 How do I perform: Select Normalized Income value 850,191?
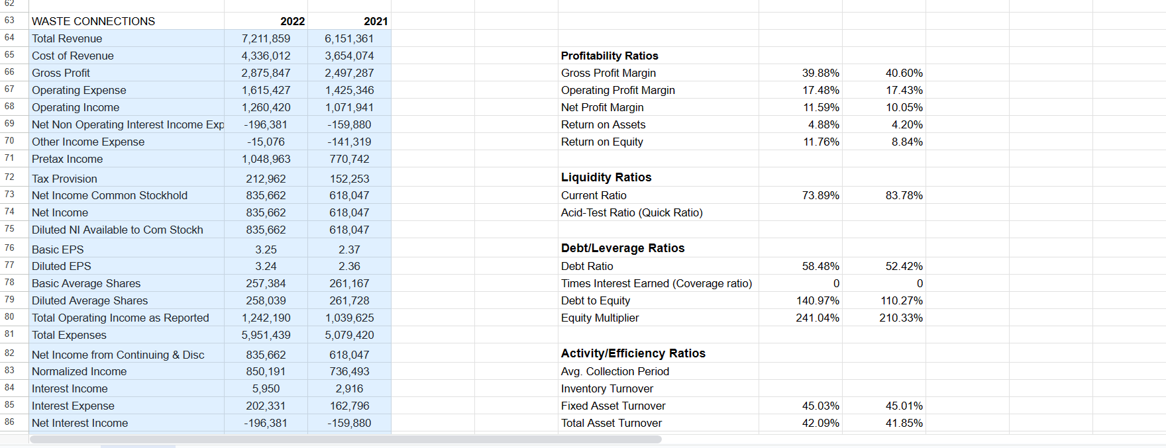[266, 371]
